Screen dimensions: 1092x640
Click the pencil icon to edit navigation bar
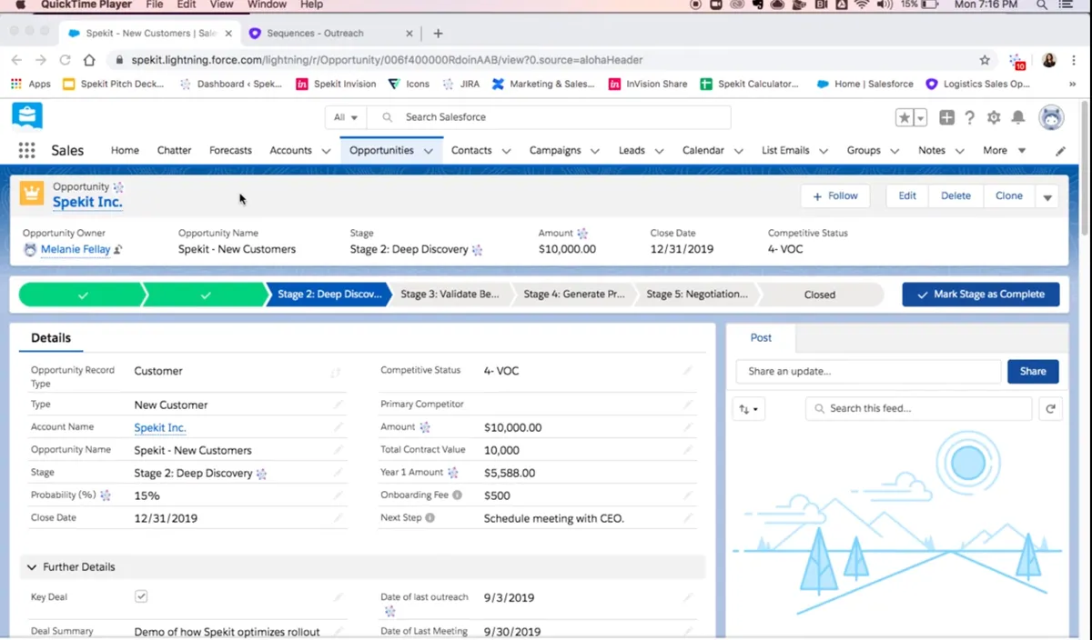click(x=1060, y=151)
